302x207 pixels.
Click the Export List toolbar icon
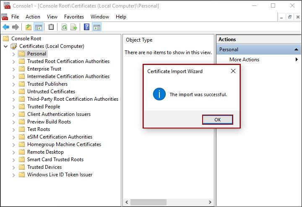click(x=74, y=27)
